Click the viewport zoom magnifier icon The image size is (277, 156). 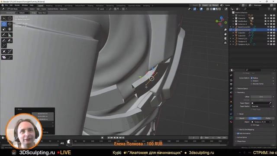point(225,30)
